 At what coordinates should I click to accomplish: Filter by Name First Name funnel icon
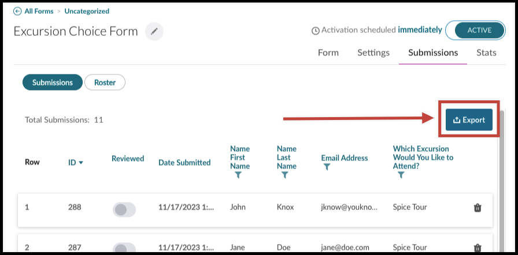pos(238,175)
